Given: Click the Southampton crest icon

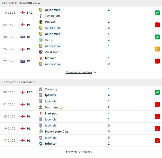Looking at the screenshot, I should click(x=41, y=107).
